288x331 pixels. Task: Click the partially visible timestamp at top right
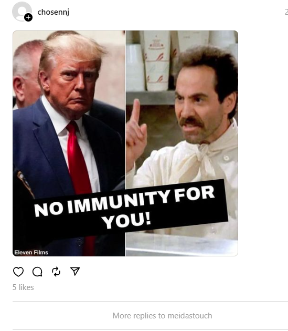[286, 12]
